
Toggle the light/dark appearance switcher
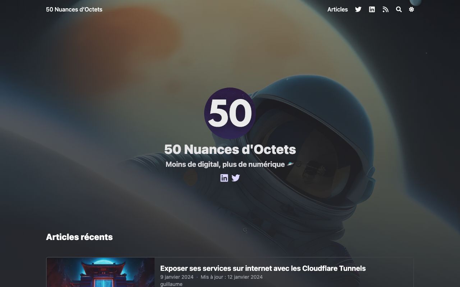coord(411,10)
